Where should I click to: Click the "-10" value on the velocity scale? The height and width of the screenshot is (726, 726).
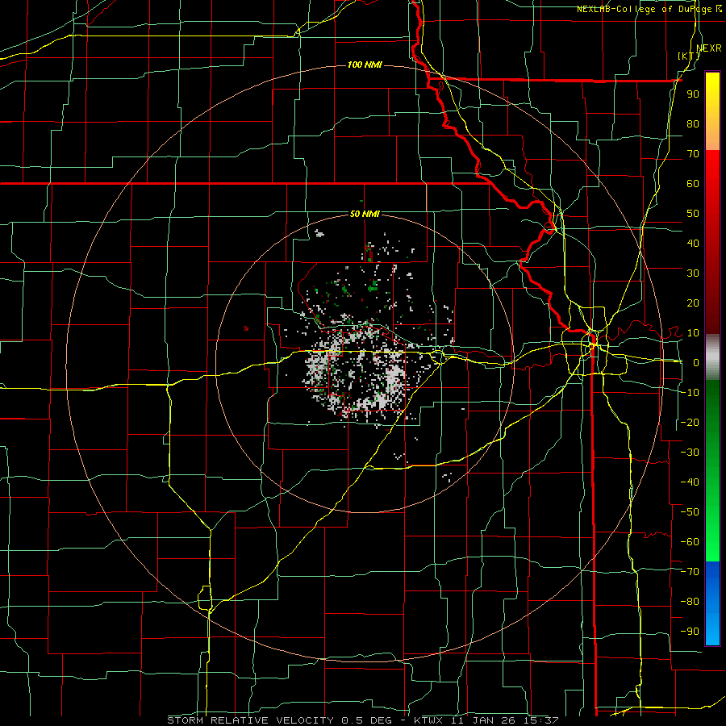(x=690, y=393)
